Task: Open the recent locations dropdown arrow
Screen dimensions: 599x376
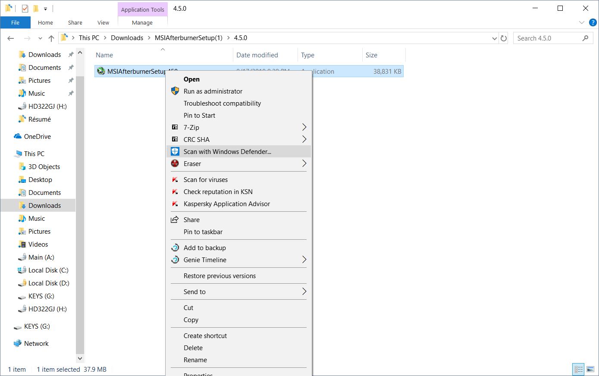Action: tap(40, 38)
